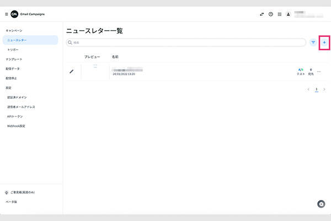The image size is (331, 221).
Task: Open the chat support bubble icon
Action: (x=321, y=204)
